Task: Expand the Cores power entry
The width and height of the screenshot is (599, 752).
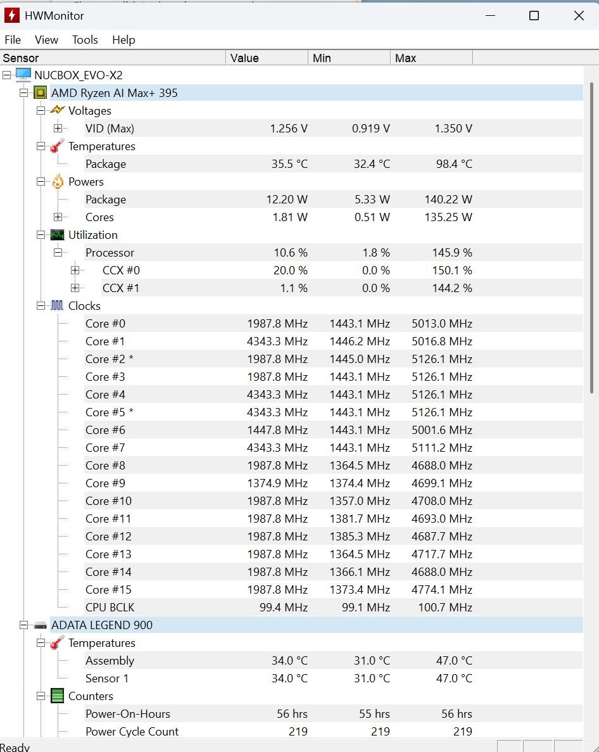Action: pos(58,217)
